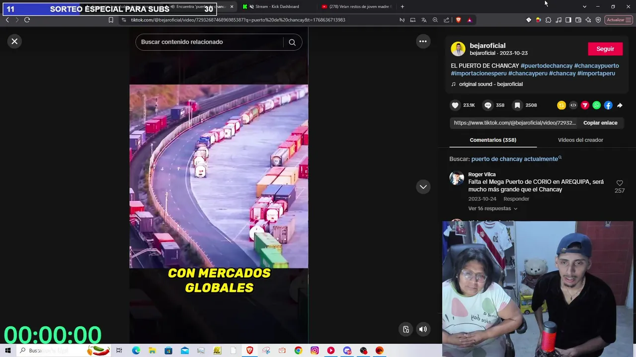Share video to WhatsApp
Screen dimensions: 636x357
597,105
